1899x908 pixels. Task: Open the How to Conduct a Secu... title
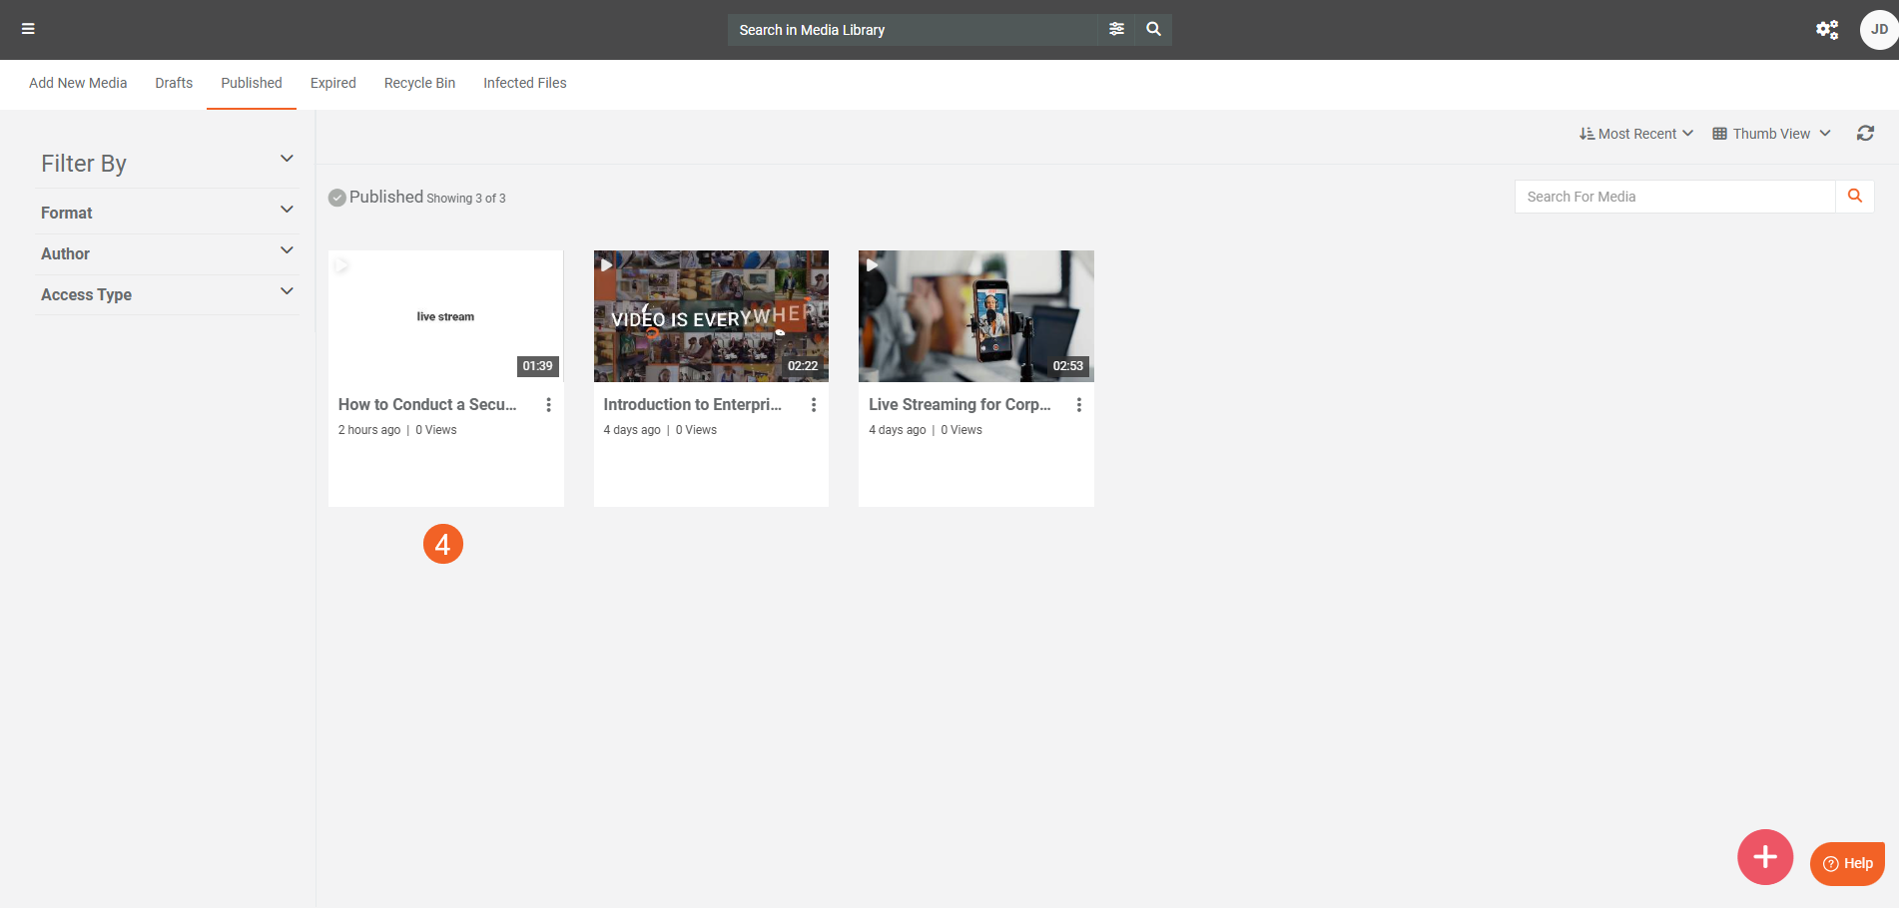tap(427, 404)
